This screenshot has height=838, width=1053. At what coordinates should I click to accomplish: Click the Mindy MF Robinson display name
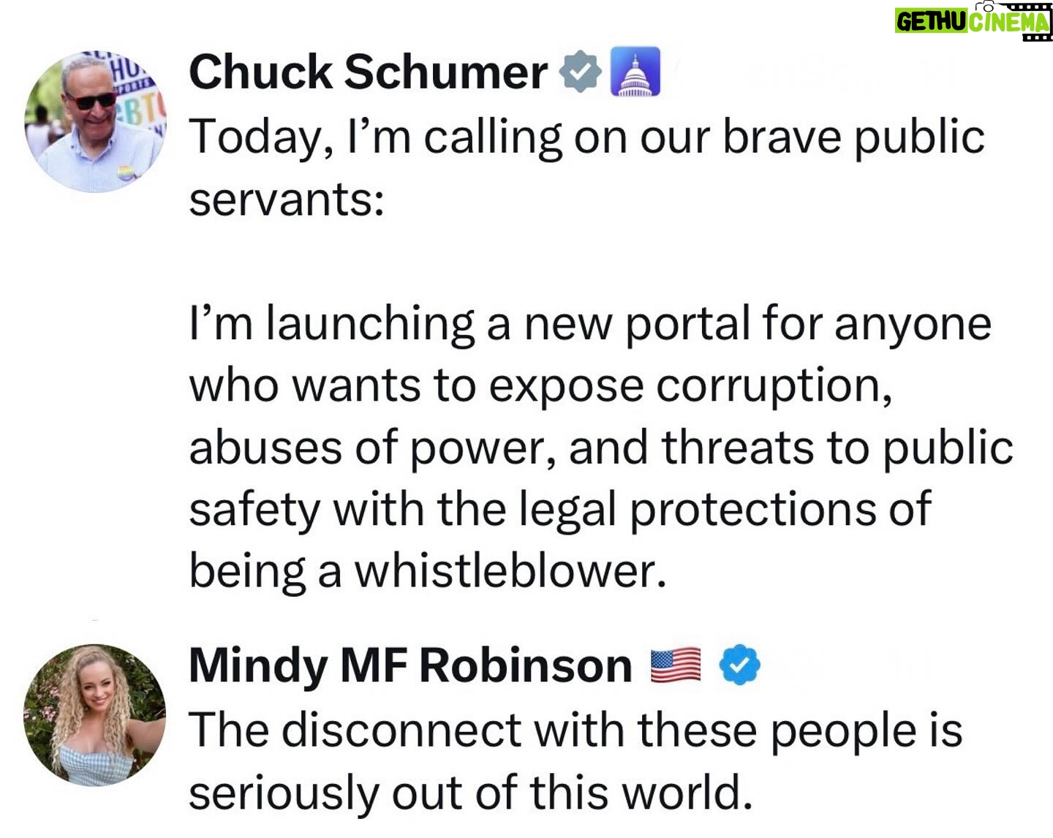point(410,665)
